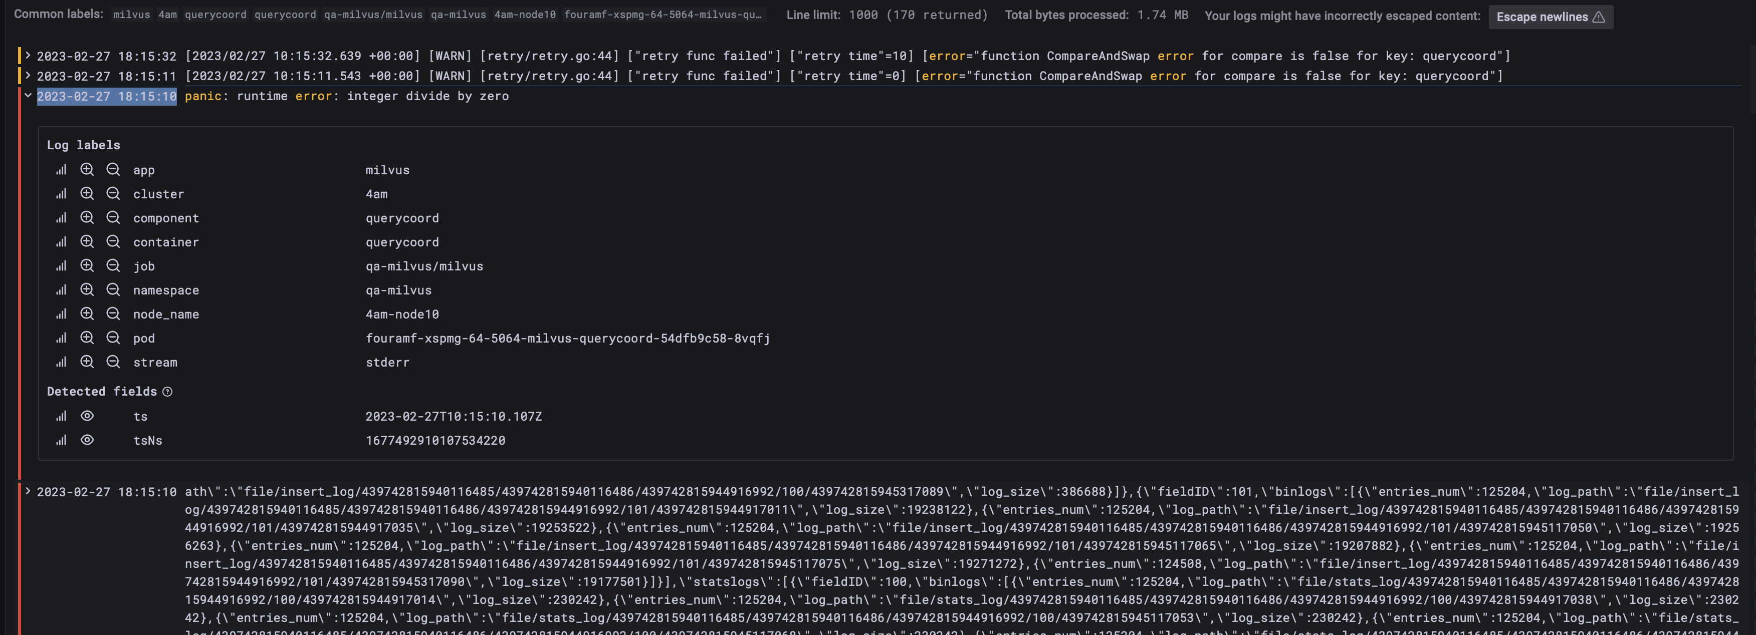Expand the first WARN log line
Screen dimensions: 1756x635
pos(28,55)
